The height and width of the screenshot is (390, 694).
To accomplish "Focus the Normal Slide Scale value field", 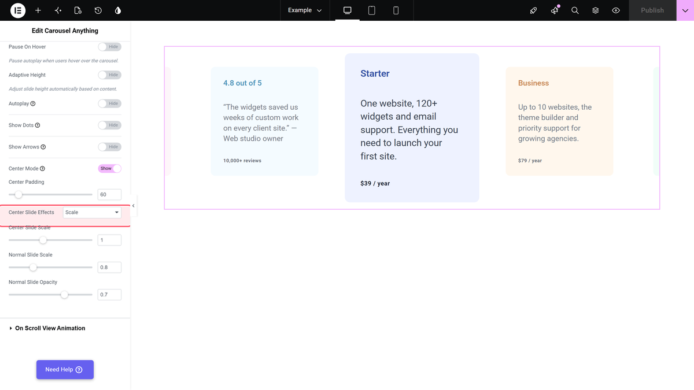I will click(x=109, y=268).
